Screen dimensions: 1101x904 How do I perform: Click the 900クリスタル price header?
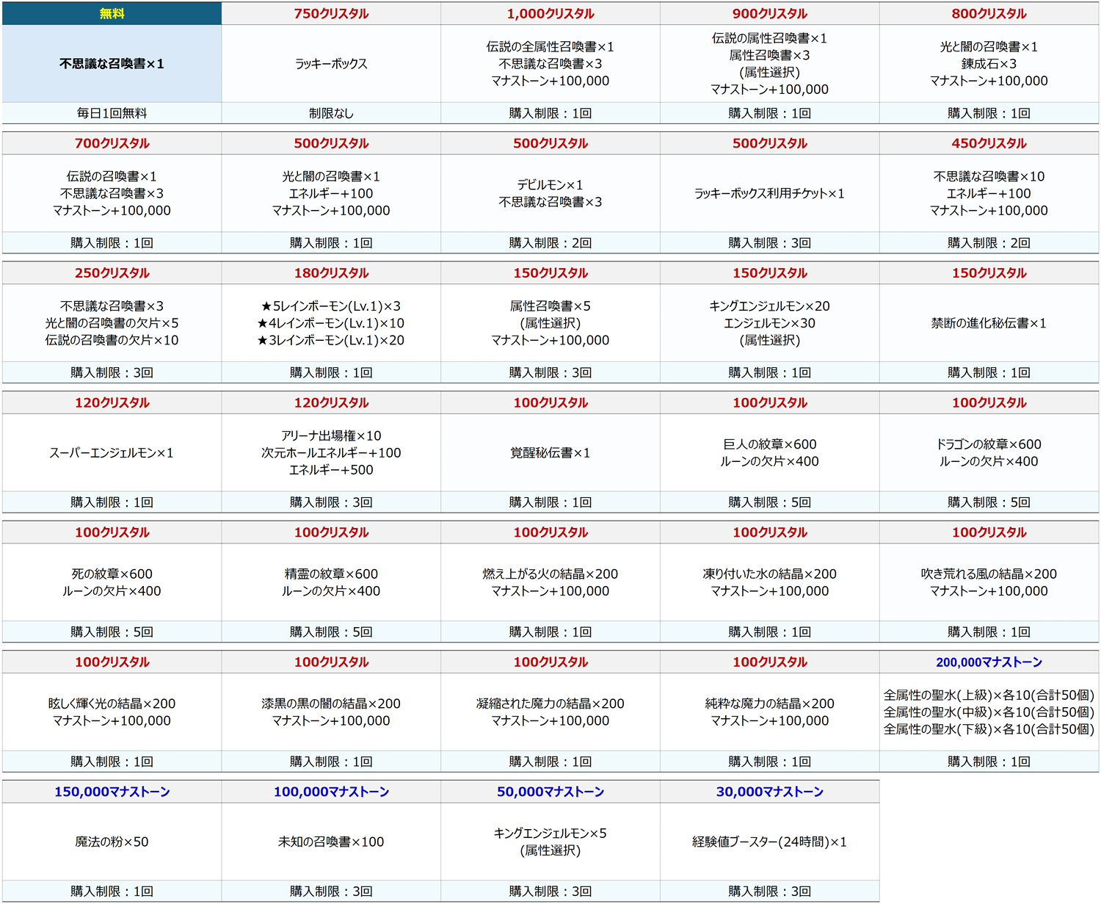point(769,14)
